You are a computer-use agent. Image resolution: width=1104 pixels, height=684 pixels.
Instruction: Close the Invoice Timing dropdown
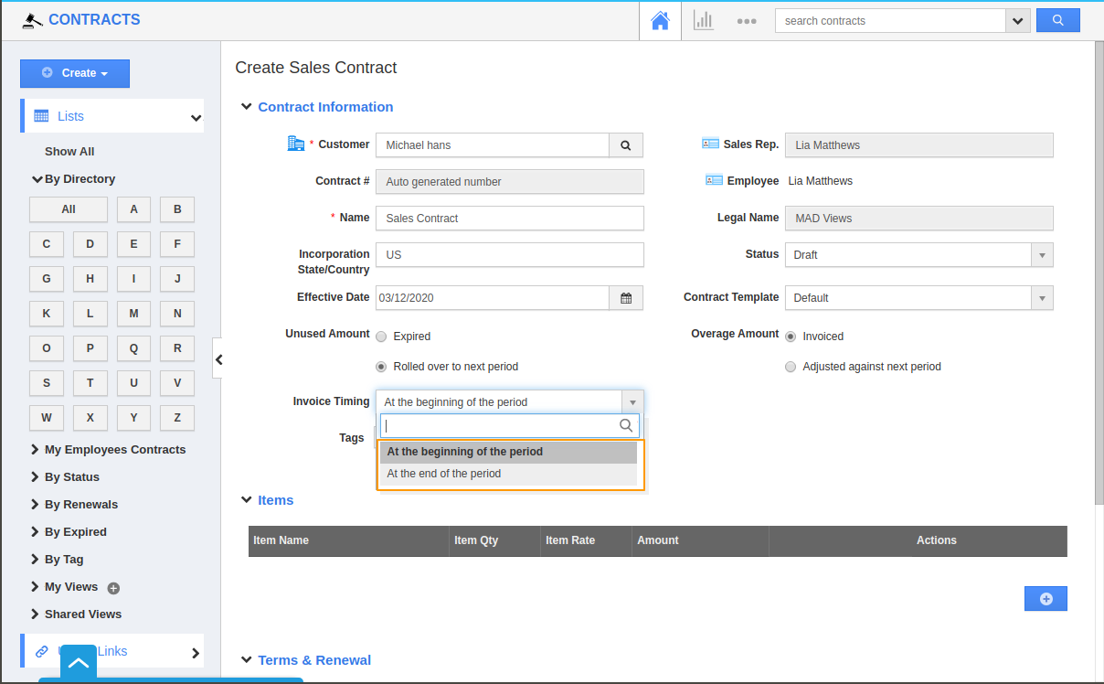632,402
